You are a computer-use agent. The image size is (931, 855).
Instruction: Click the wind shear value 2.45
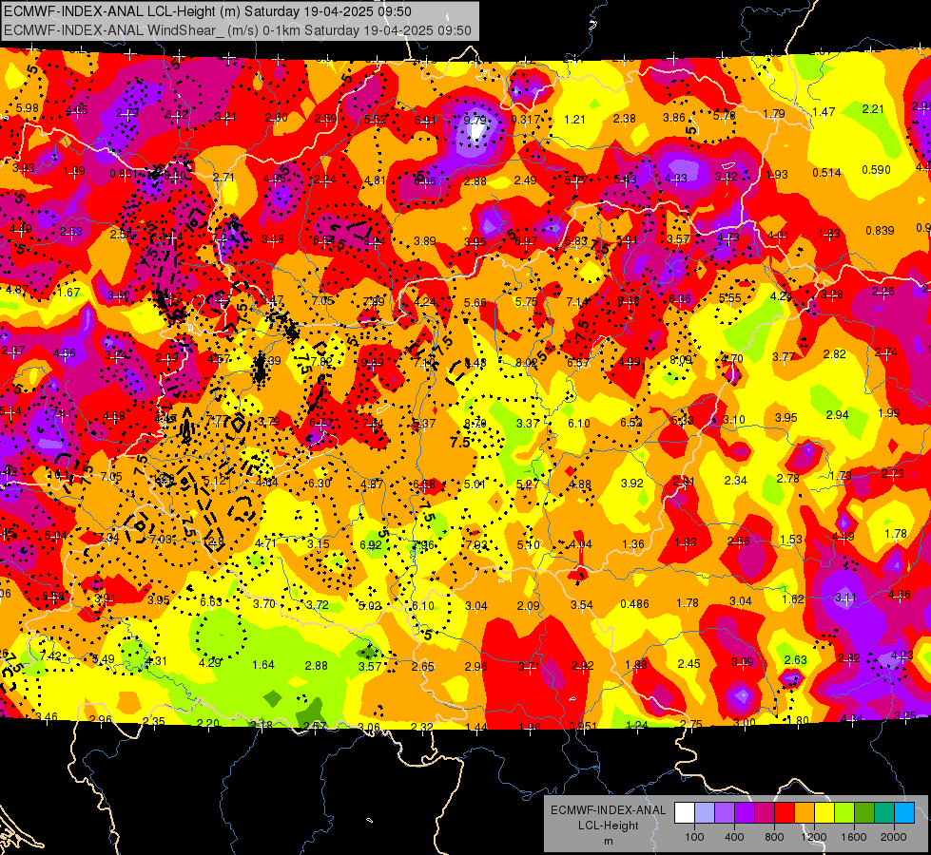(689, 663)
